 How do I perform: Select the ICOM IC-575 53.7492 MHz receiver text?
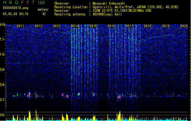click(x=122, y=11)
